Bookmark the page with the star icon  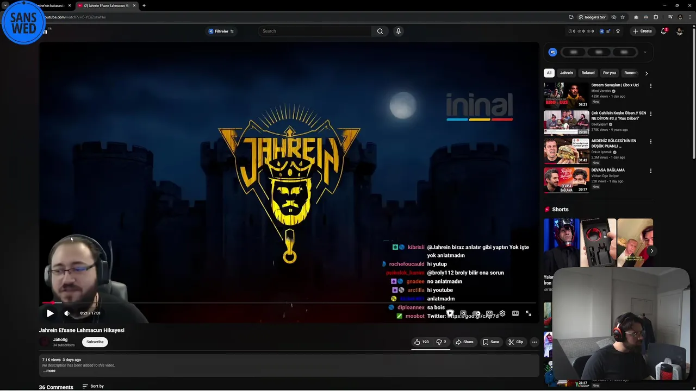(623, 17)
